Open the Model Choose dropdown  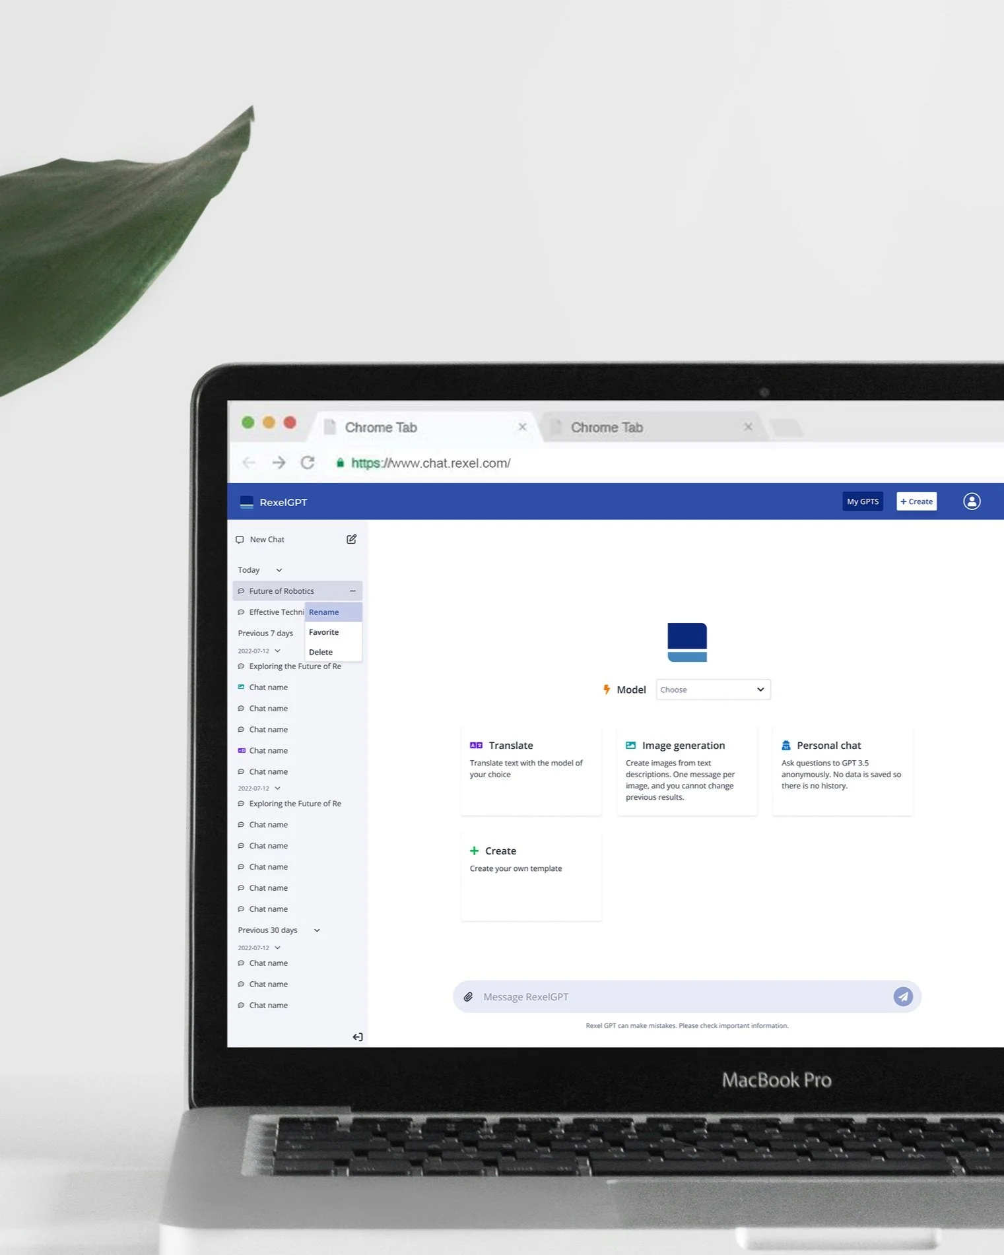coord(713,690)
